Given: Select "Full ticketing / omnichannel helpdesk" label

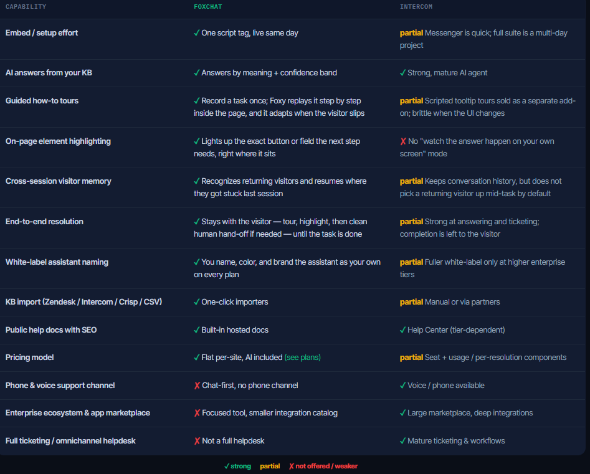Looking at the screenshot, I should tap(70, 440).
